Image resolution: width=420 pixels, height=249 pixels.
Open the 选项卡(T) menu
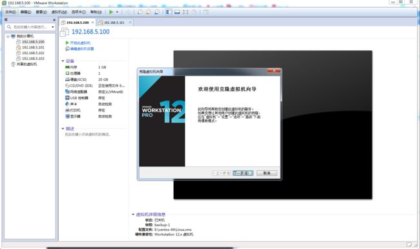(78, 12)
